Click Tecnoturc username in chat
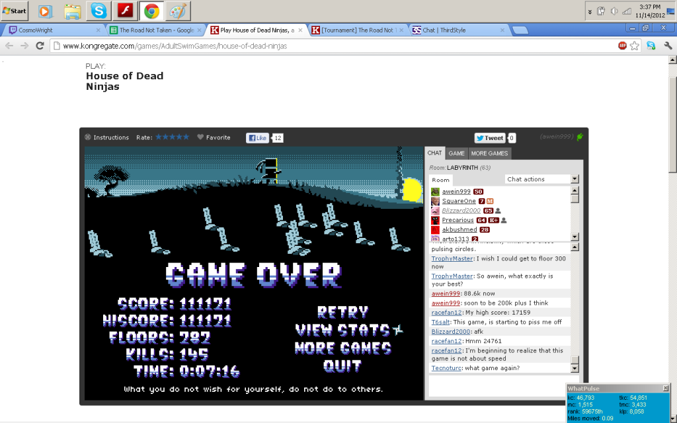Image resolution: width=677 pixels, height=423 pixels. pyautogui.click(x=446, y=368)
